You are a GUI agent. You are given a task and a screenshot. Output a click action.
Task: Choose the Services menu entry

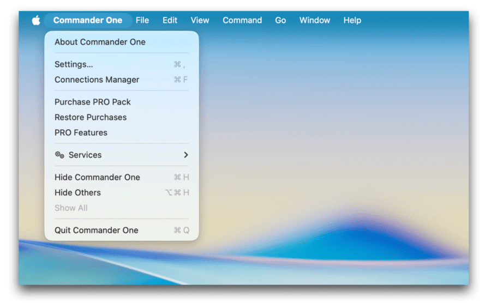pyautogui.click(x=122, y=155)
